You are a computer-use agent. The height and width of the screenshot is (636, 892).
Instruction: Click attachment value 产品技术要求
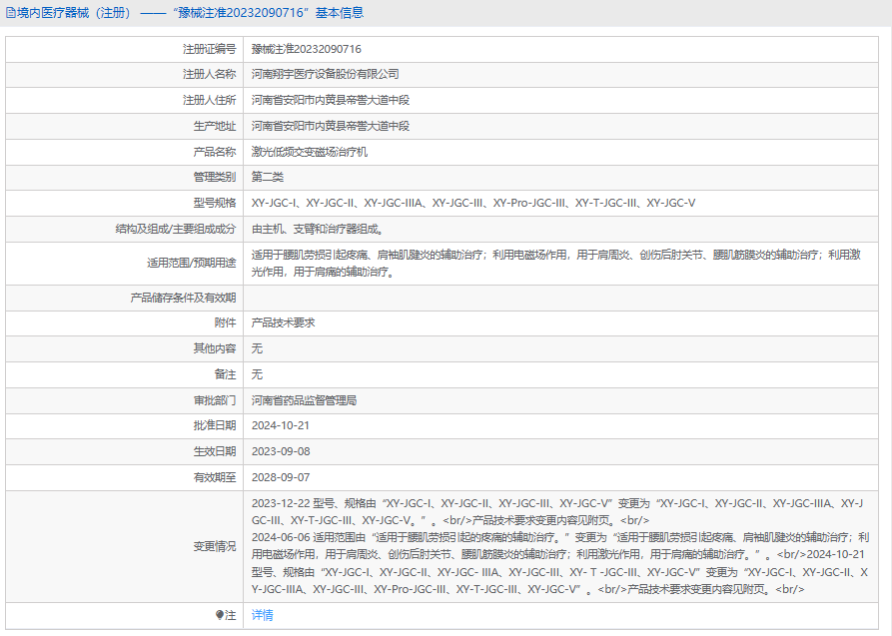coord(284,322)
